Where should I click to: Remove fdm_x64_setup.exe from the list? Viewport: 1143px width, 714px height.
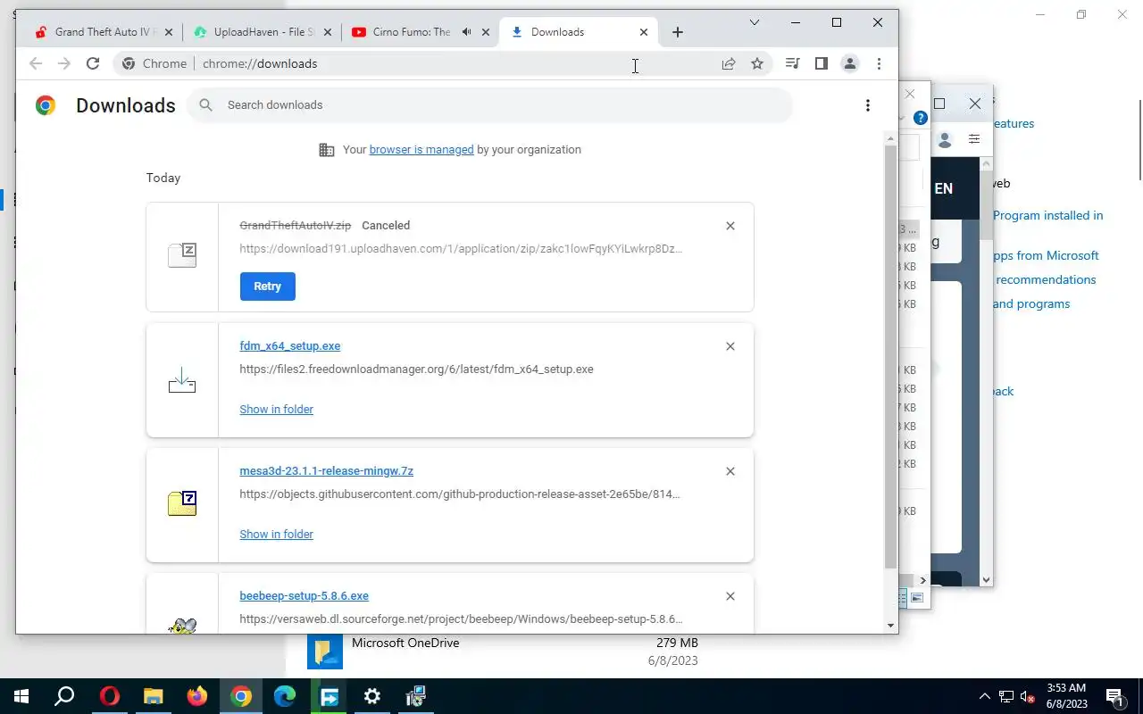(x=730, y=346)
